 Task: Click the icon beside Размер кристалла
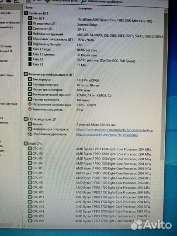tap(30, 99)
